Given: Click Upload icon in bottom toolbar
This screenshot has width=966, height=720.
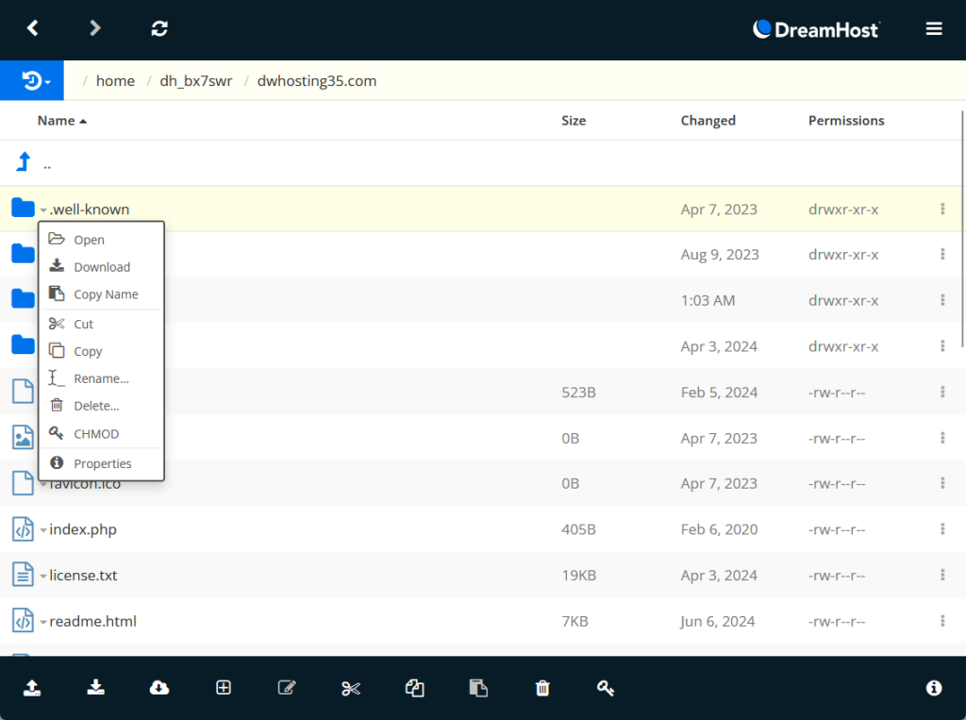Looking at the screenshot, I should click(32, 688).
